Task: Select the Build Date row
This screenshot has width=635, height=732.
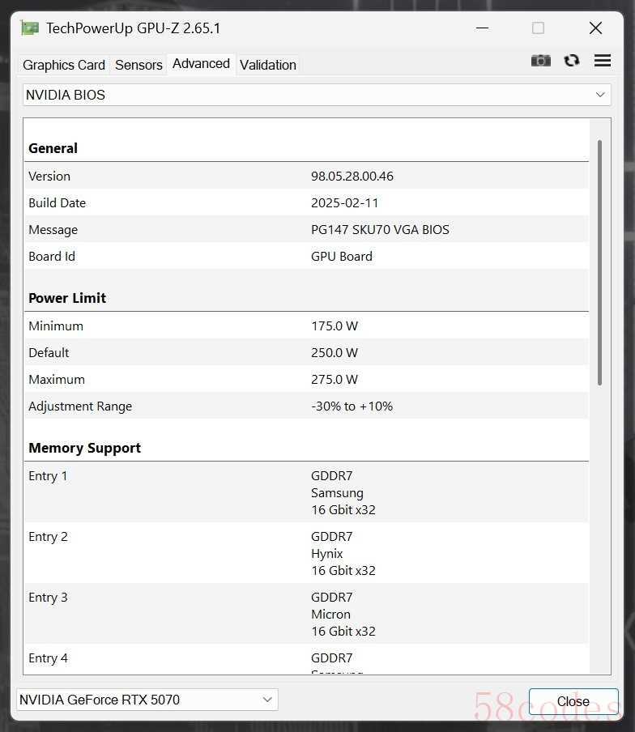Action: pos(306,202)
